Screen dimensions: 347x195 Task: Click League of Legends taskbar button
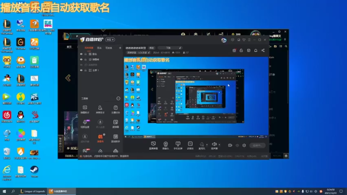pyautogui.click(x=33, y=191)
